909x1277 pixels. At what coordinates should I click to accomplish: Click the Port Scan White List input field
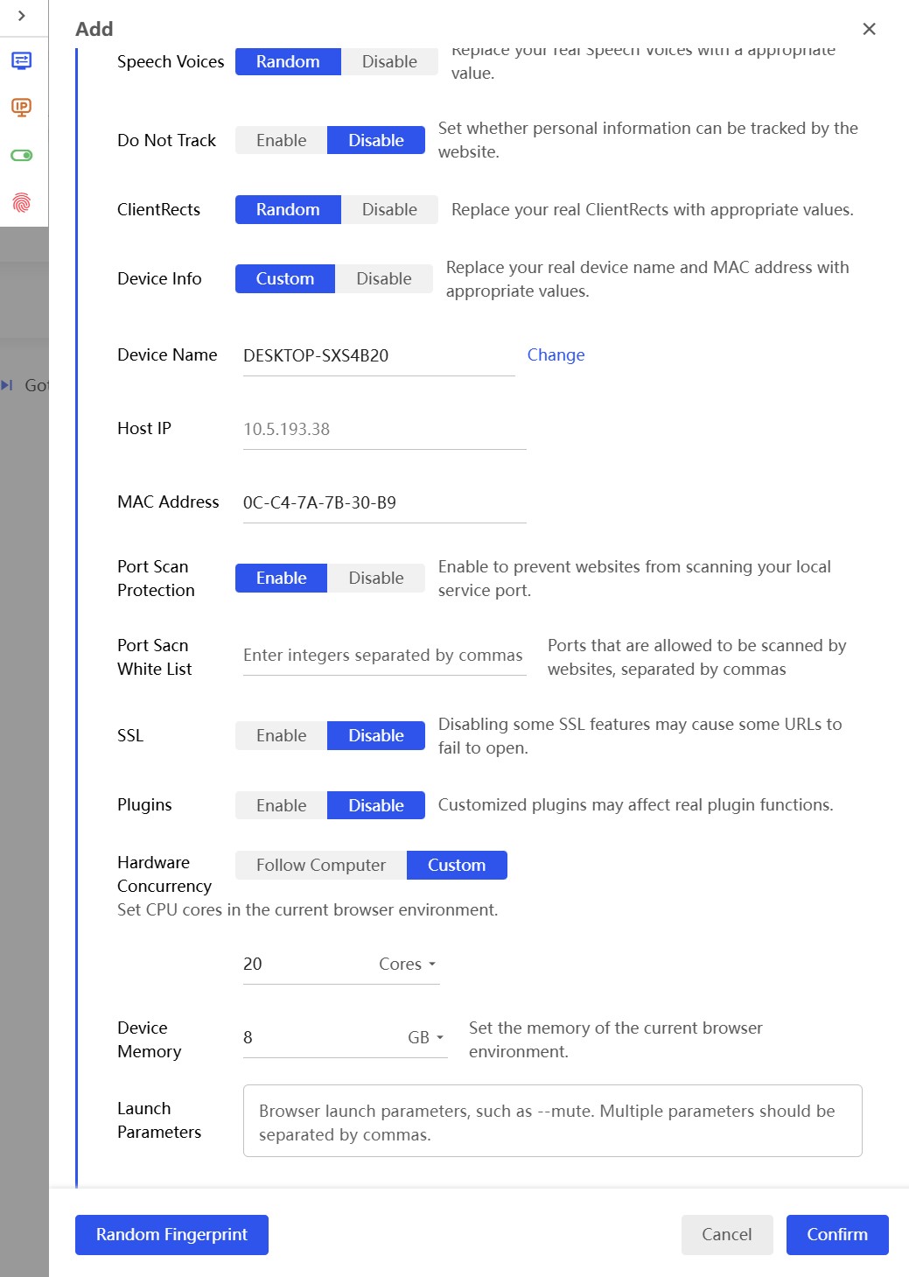384,656
